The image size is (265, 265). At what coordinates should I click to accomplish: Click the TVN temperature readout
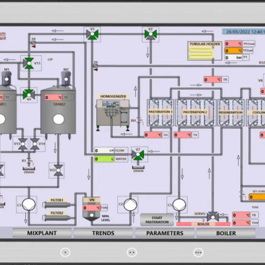pyautogui.click(x=92, y=207)
